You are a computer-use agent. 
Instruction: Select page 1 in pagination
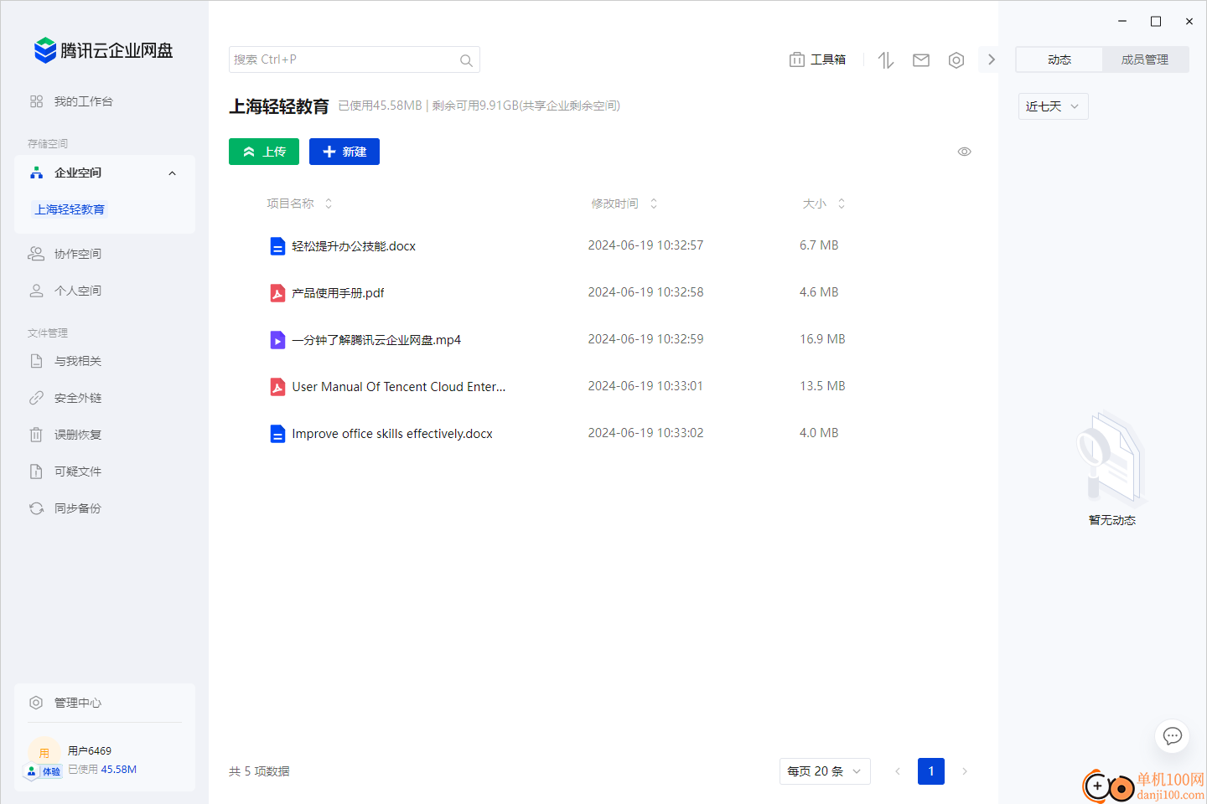[931, 771]
